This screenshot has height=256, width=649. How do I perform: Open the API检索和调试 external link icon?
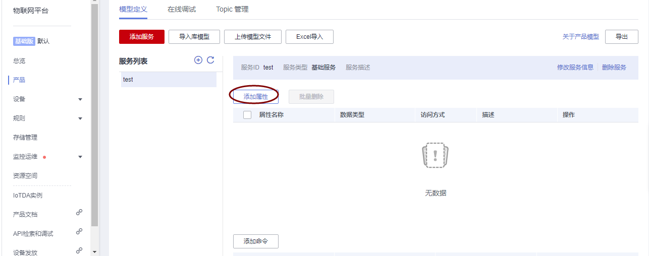pyautogui.click(x=79, y=232)
